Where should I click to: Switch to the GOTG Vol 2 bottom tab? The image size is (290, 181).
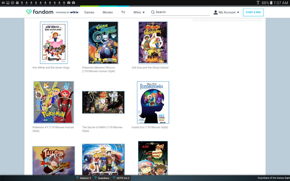pyautogui.click(x=121, y=178)
